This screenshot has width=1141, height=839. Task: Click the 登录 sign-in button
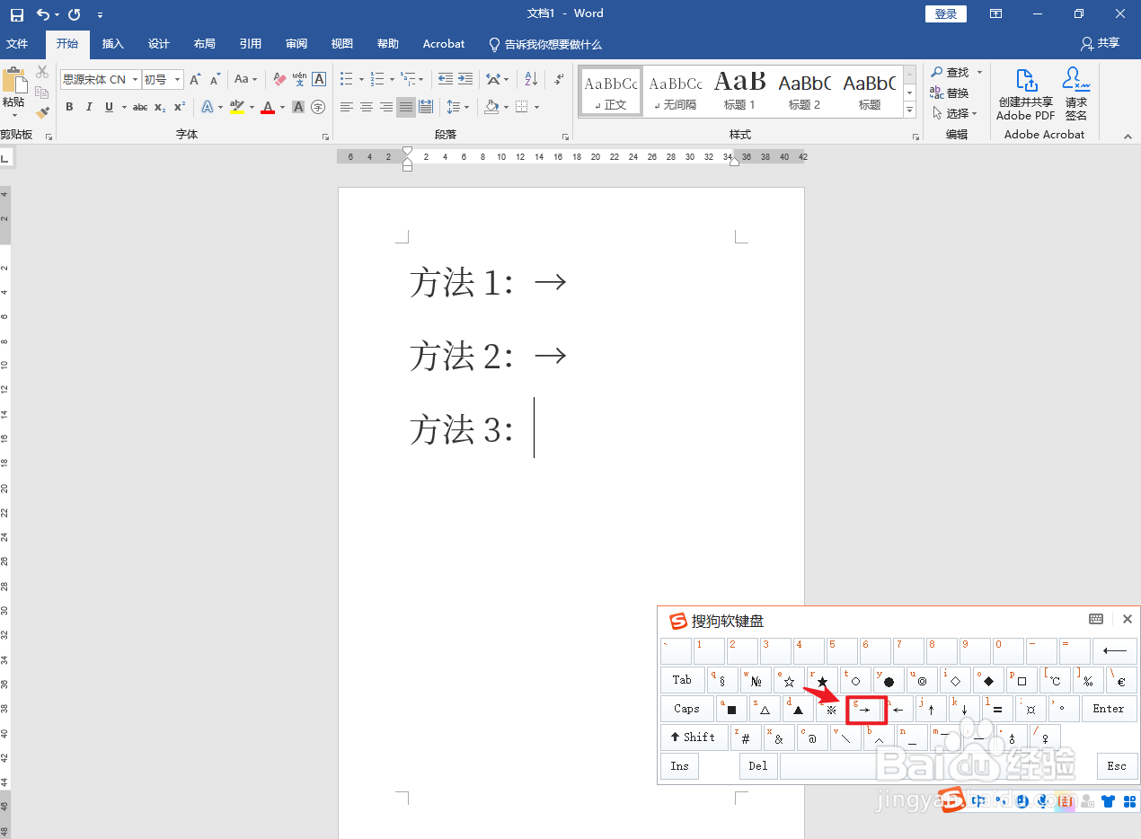click(946, 13)
